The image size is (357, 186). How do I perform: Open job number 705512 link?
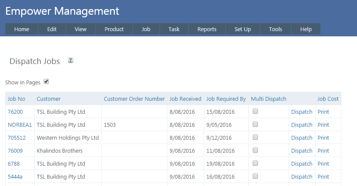[16, 138]
